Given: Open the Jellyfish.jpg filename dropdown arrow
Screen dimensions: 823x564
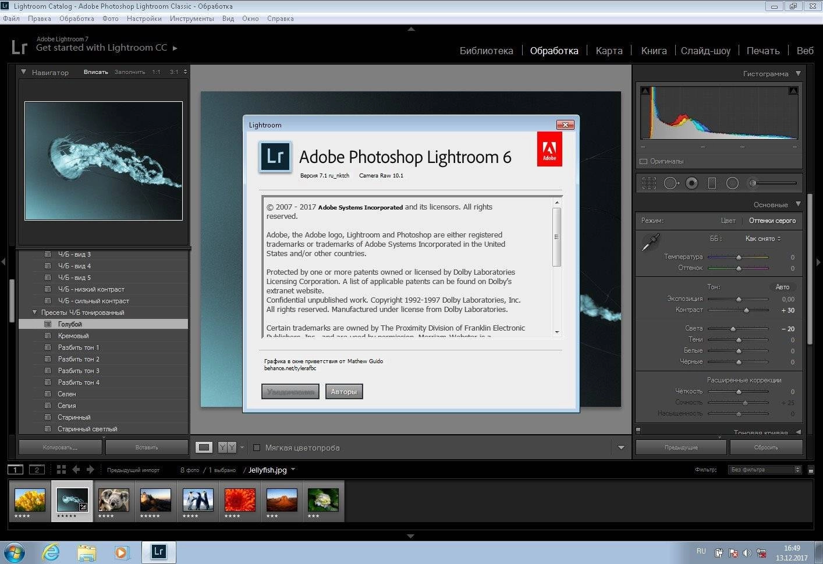Looking at the screenshot, I should [293, 470].
